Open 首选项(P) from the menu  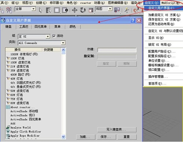tap(157, 83)
